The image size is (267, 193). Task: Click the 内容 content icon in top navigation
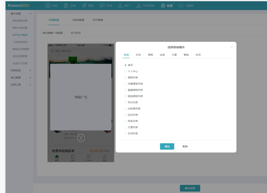[x=48, y=5]
